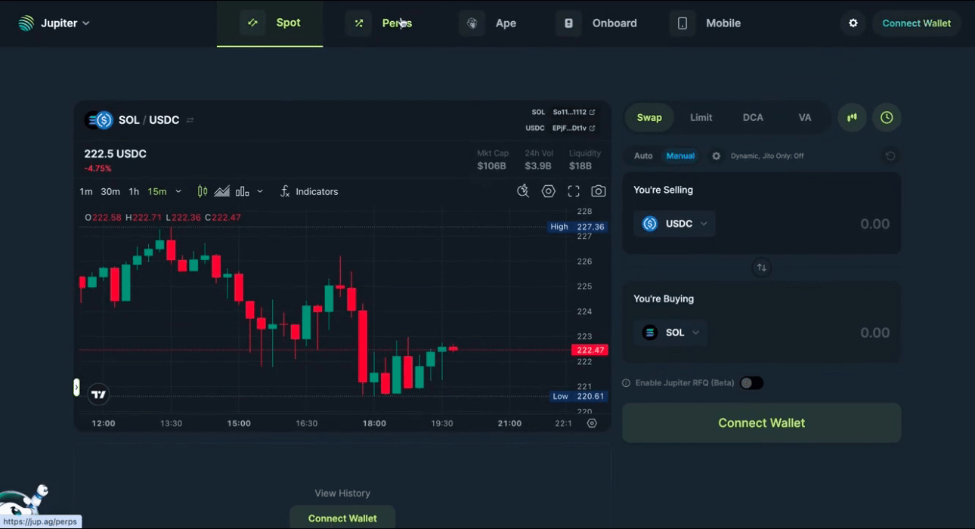Screen dimensions: 975x529
Task: Take a chart snapshot with camera icon
Action: (599, 191)
